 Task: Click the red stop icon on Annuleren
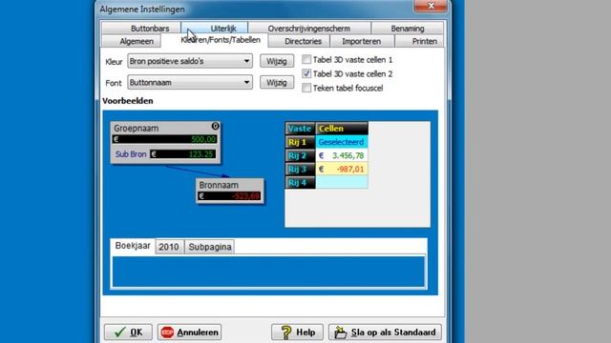[x=167, y=333]
